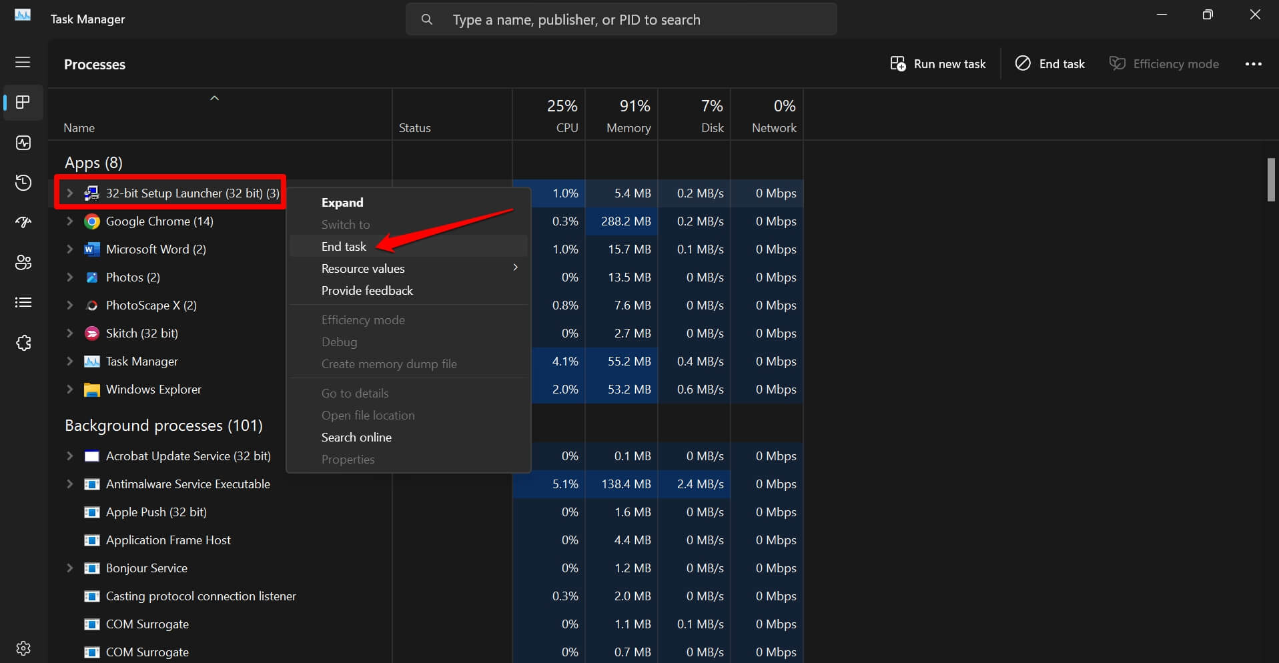This screenshot has height=663, width=1279.
Task: Choose Search online in context menu
Action: click(408, 438)
